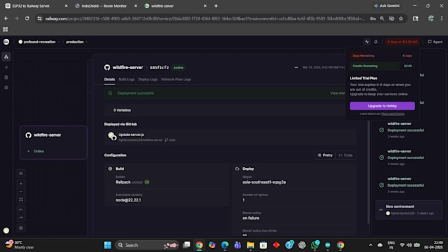Select Code configuration view
The width and height of the screenshot is (448, 252).
click(345, 155)
